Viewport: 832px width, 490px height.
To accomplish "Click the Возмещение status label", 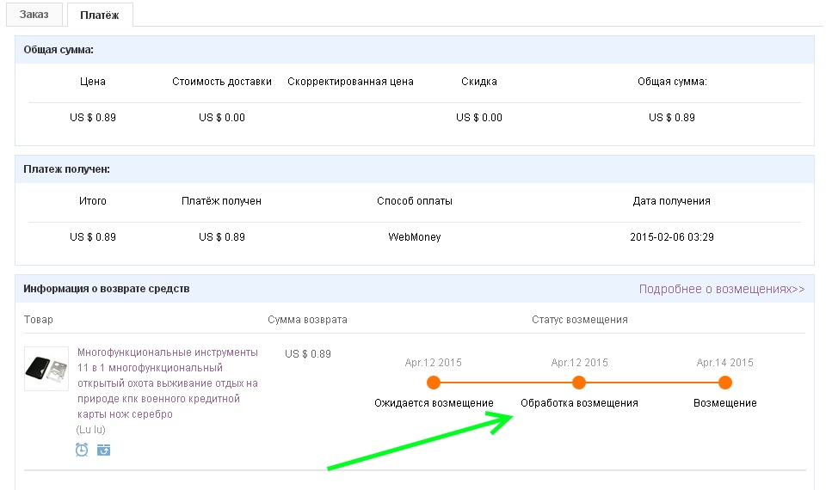I will [x=724, y=403].
